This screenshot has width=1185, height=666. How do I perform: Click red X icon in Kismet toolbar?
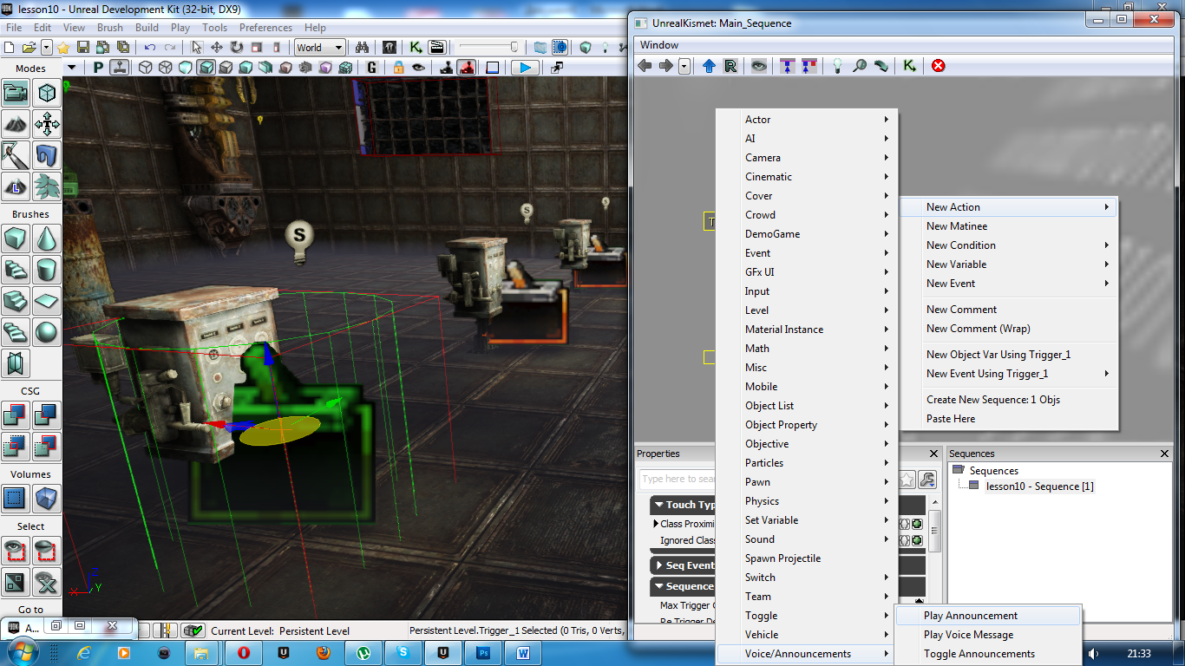[938, 66]
